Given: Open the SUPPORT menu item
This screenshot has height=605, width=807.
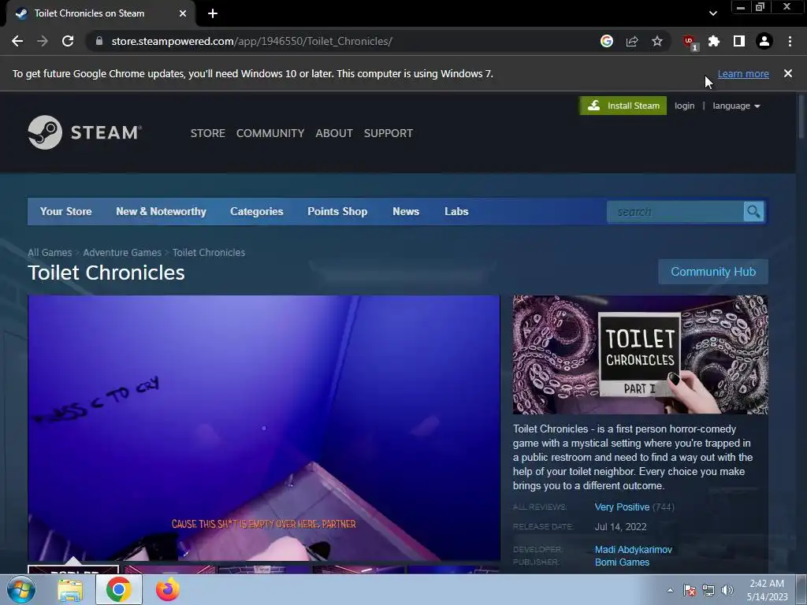Looking at the screenshot, I should [389, 133].
